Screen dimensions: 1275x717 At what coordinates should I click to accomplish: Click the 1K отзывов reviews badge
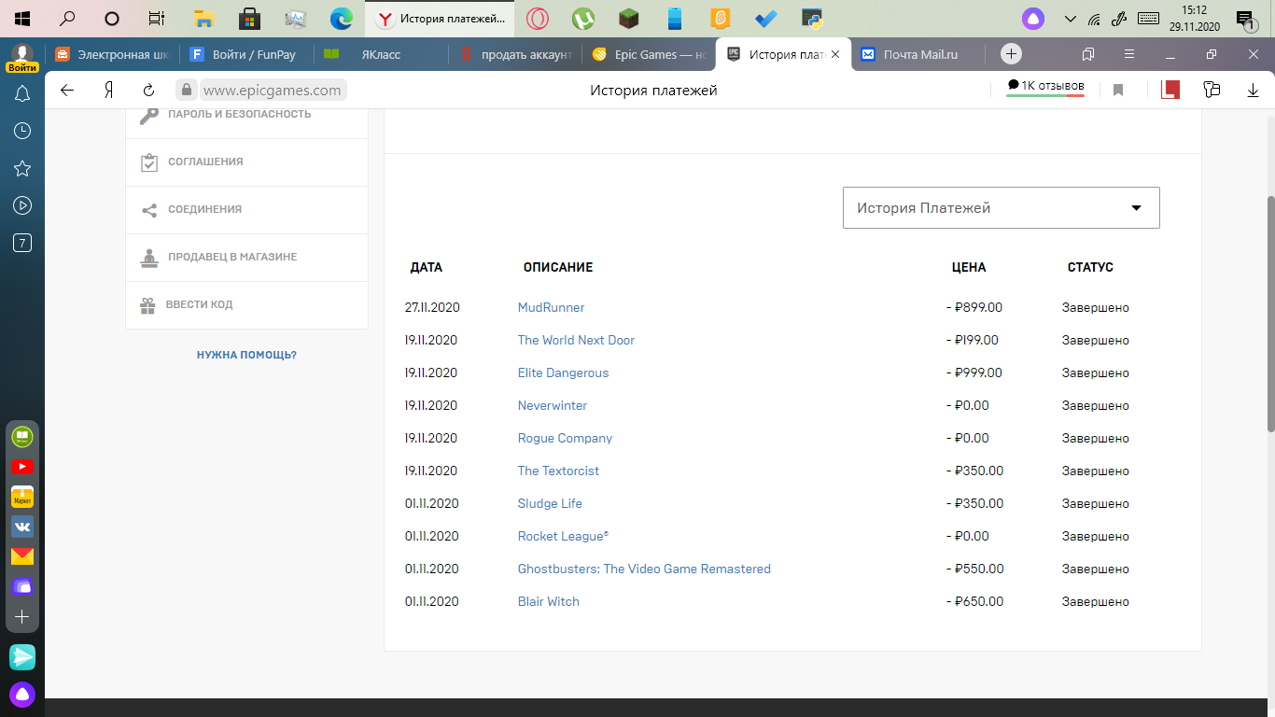[x=1045, y=87]
